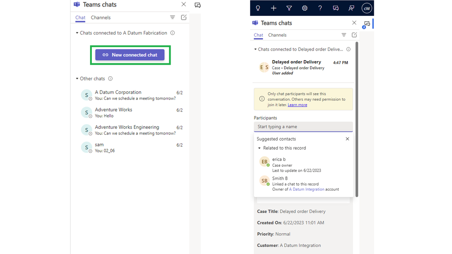
Task: Click Created On 6/22/2023 11:01 AM text
Action: pyautogui.click(x=290, y=223)
